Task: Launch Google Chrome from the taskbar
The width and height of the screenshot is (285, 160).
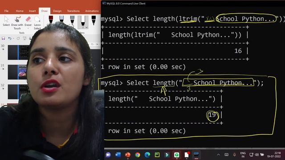Action: (x=138, y=155)
